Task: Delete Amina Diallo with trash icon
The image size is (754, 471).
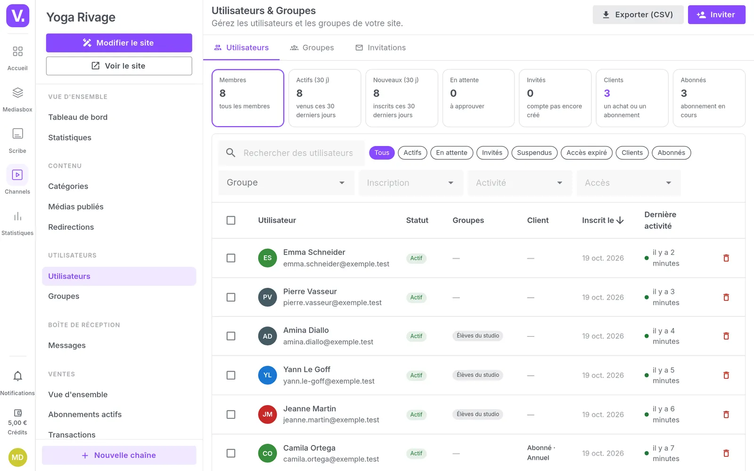Action: coord(726,336)
